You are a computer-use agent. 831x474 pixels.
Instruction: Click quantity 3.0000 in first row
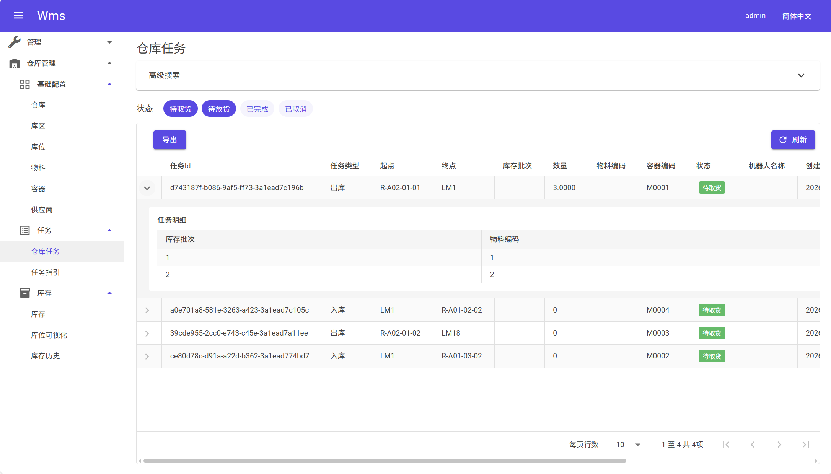coord(564,187)
